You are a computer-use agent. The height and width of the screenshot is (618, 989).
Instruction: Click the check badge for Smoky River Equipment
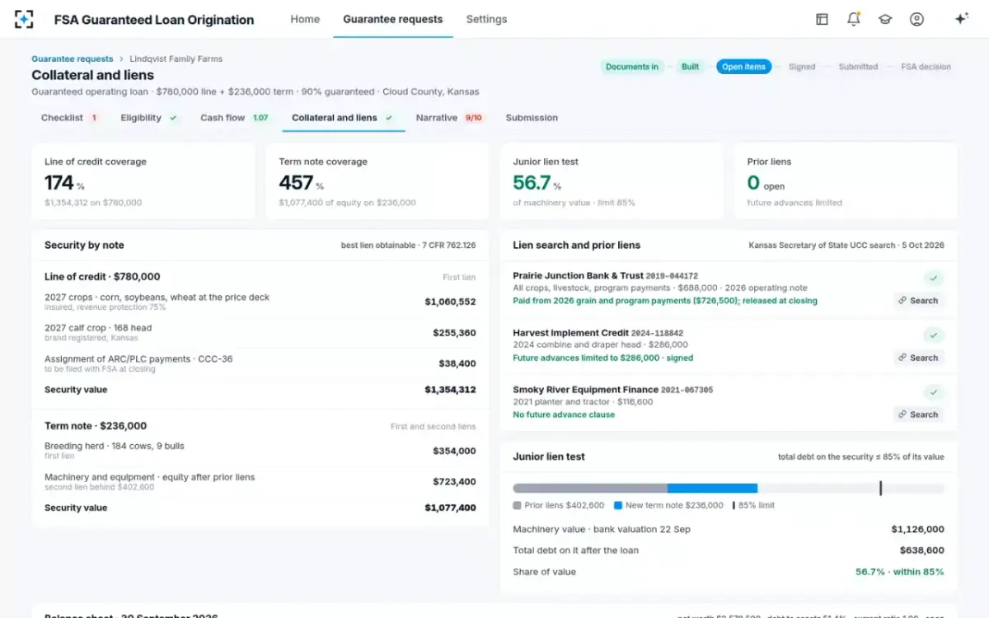click(x=934, y=391)
